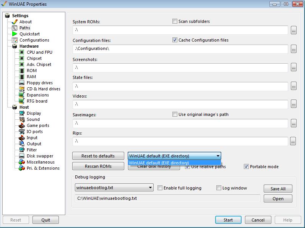Click the Rescan ROMs button
The height and width of the screenshot is (228, 305).
pos(98,166)
